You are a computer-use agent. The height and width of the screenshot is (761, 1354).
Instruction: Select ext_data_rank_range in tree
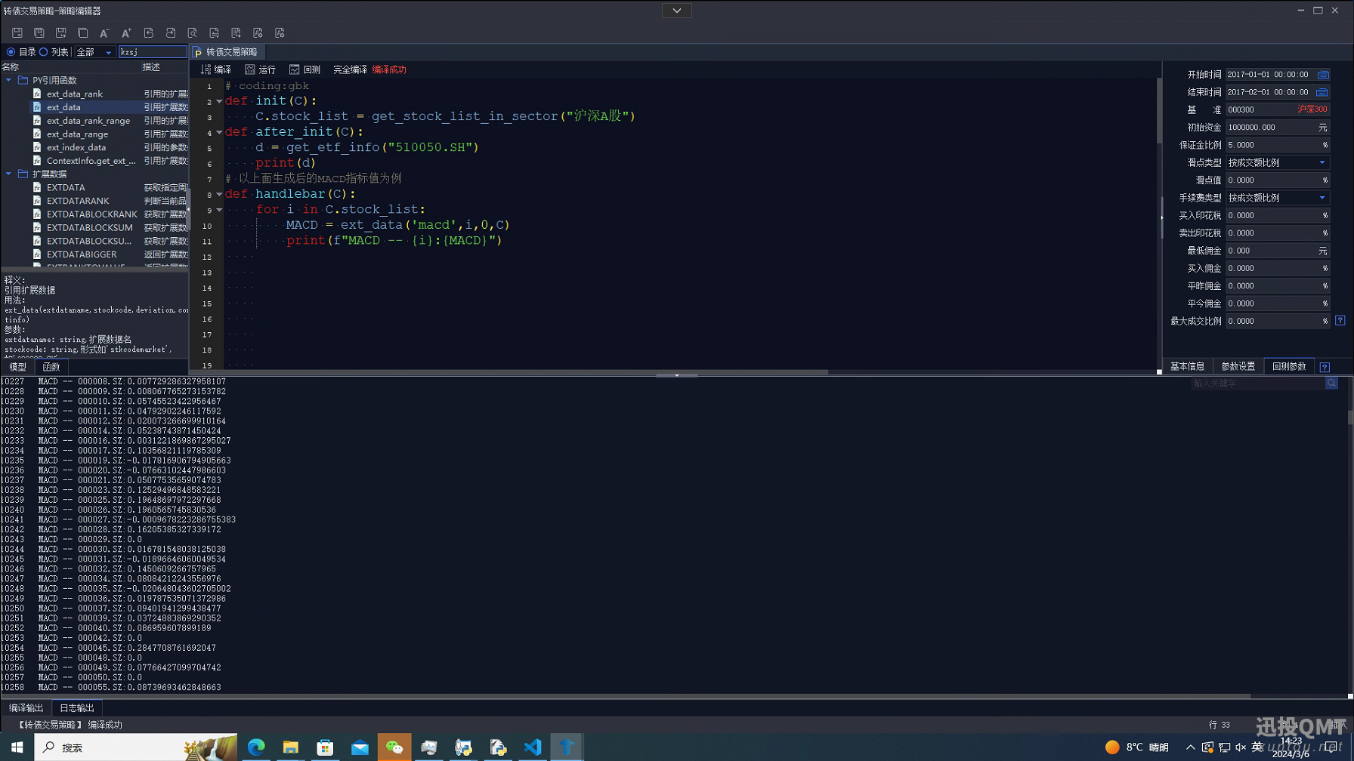click(x=88, y=121)
